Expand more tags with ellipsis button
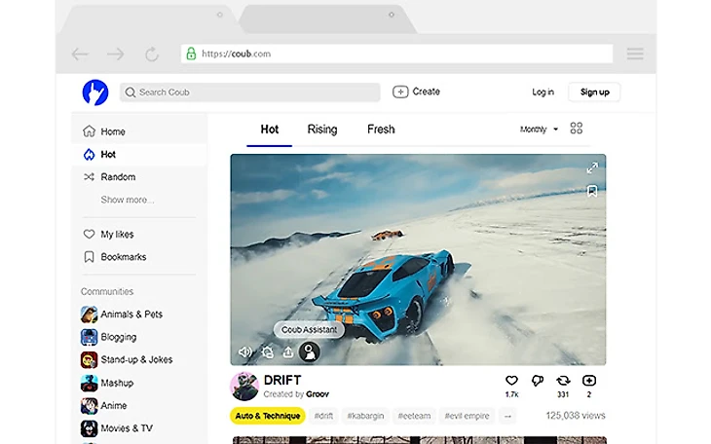 tap(506, 416)
